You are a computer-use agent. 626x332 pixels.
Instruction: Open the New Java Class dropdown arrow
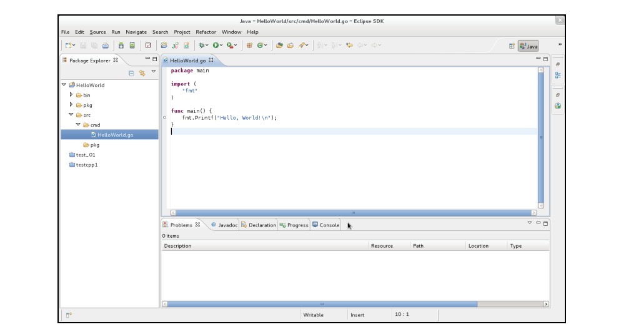pos(266,46)
